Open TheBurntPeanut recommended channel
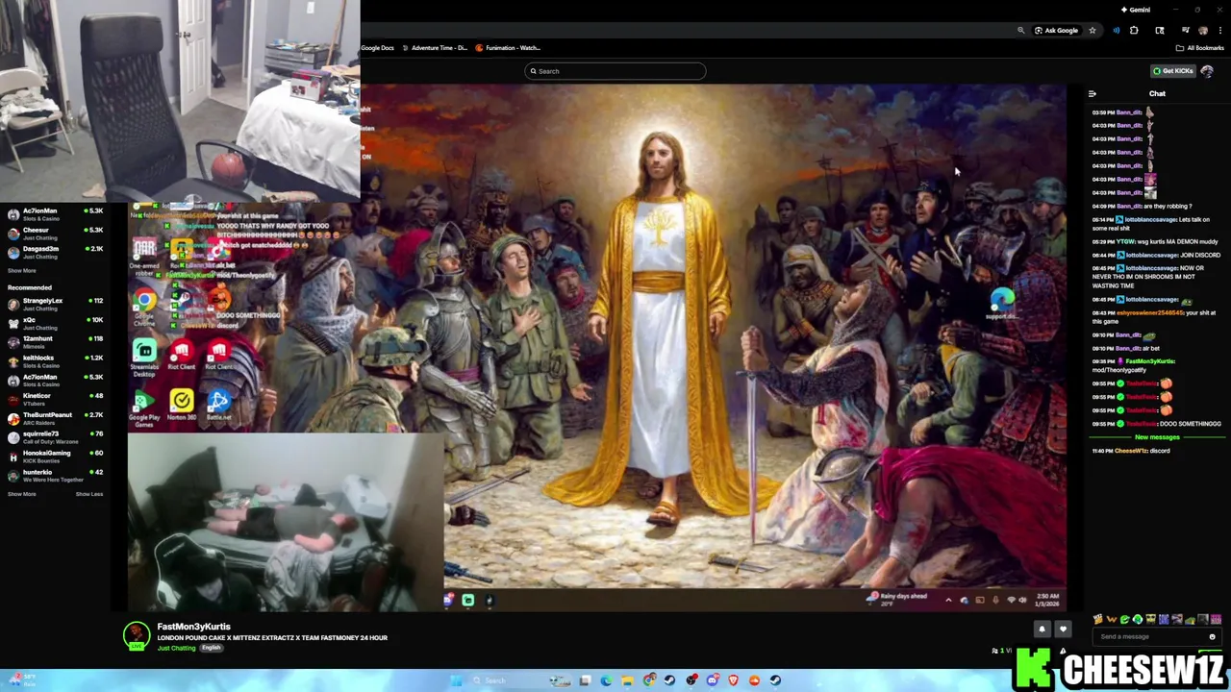The image size is (1231, 692). click(x=56, y=419)
